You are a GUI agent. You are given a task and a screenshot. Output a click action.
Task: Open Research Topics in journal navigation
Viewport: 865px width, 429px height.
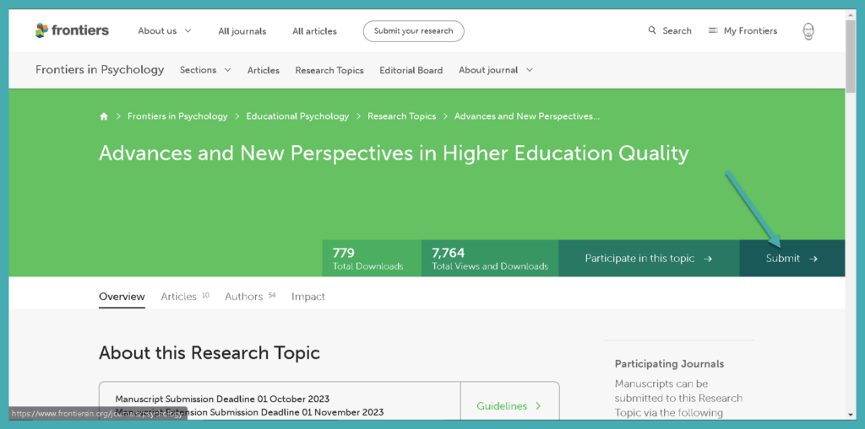click(x=329, y=71)
